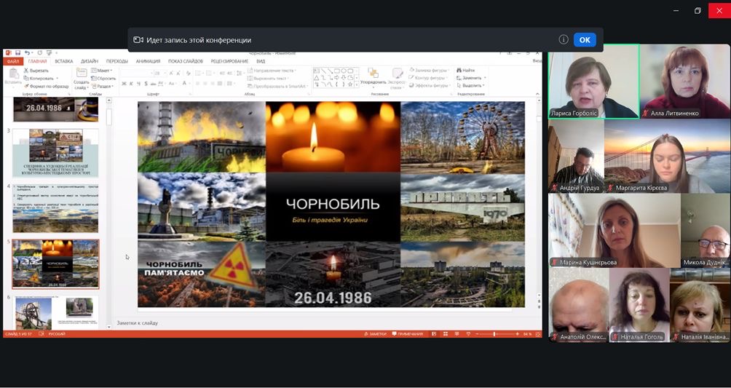Switch to the Анимация ribbon tab
Image resolution: width=731 pixels, height=388 pixels.
tap(148, 62)
